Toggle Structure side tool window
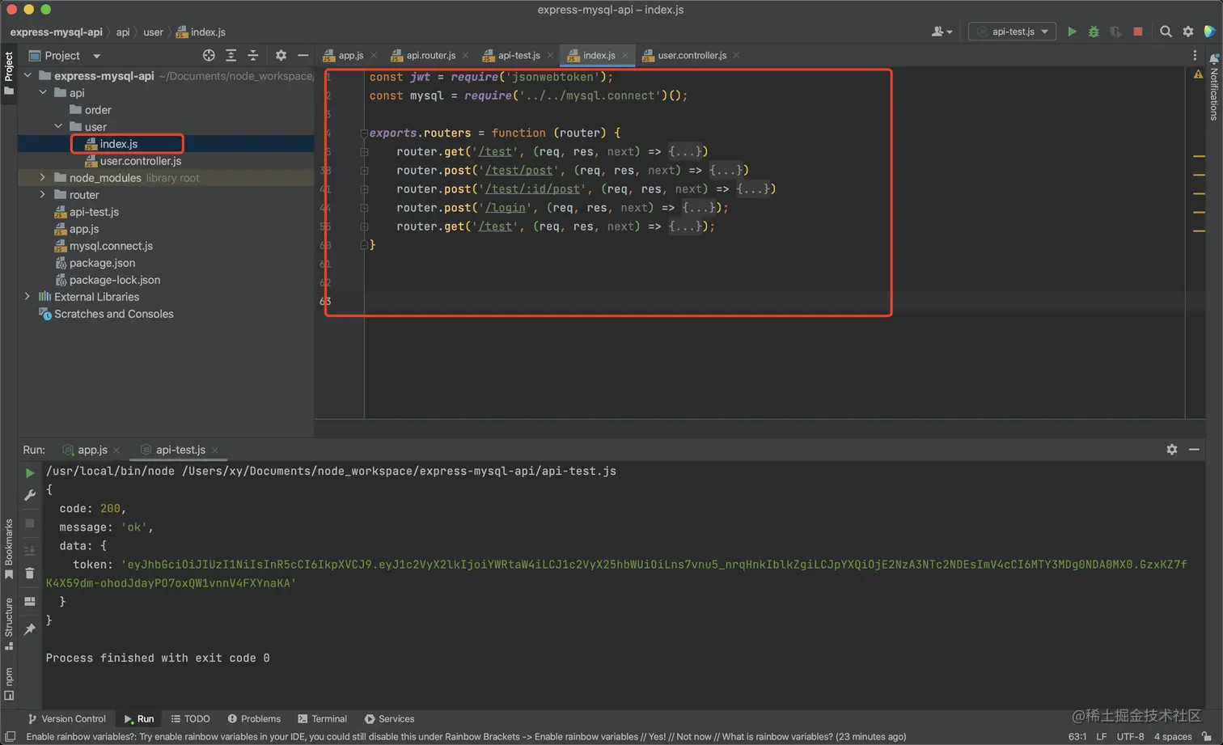Viewport: 1223px width, 745px height. pos(9,624)
